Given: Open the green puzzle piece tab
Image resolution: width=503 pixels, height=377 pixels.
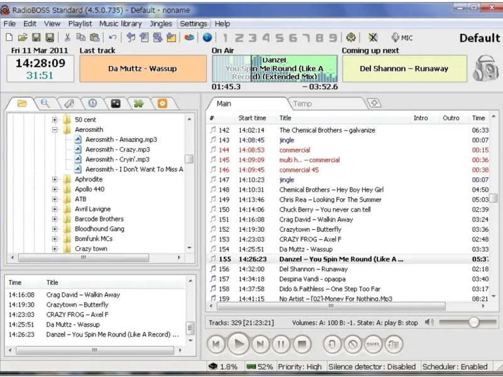Looking at the screenshot, I should click(x=139, y=103).
